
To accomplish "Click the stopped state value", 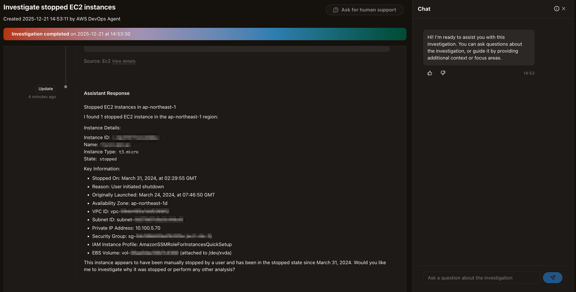I will [x=108, y=159].
